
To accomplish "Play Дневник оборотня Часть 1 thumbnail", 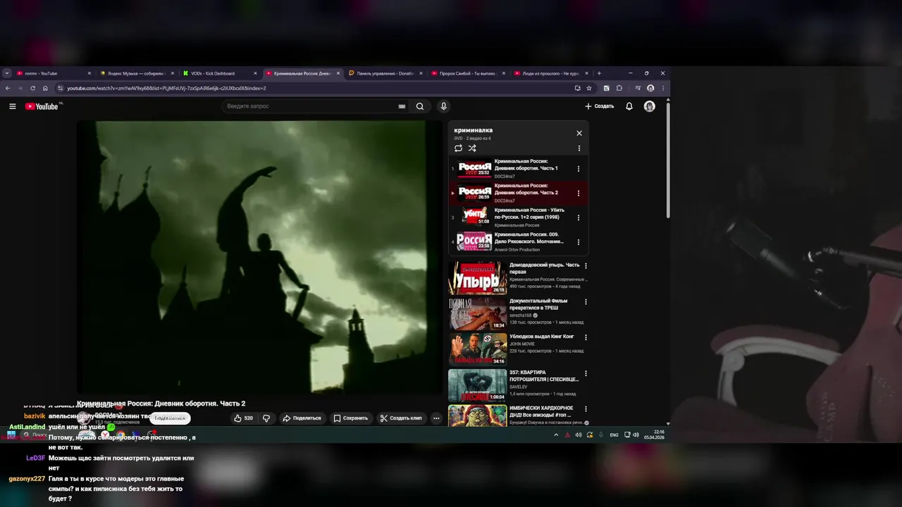I will pos(474,168).
